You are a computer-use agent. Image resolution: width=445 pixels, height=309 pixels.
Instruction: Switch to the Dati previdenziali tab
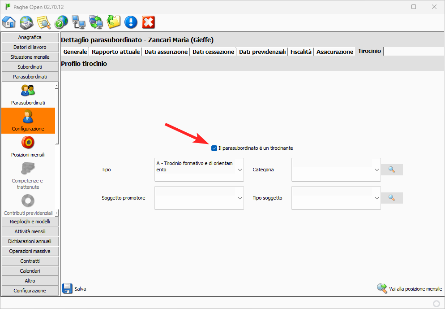point(262,52)
